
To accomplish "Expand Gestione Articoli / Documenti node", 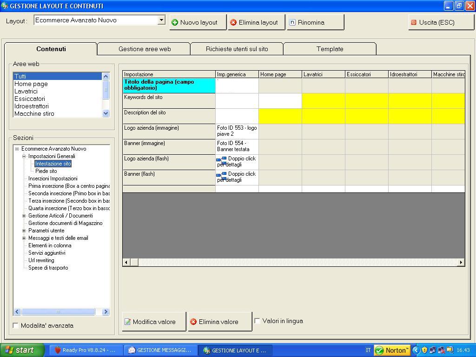I will 24,216.
